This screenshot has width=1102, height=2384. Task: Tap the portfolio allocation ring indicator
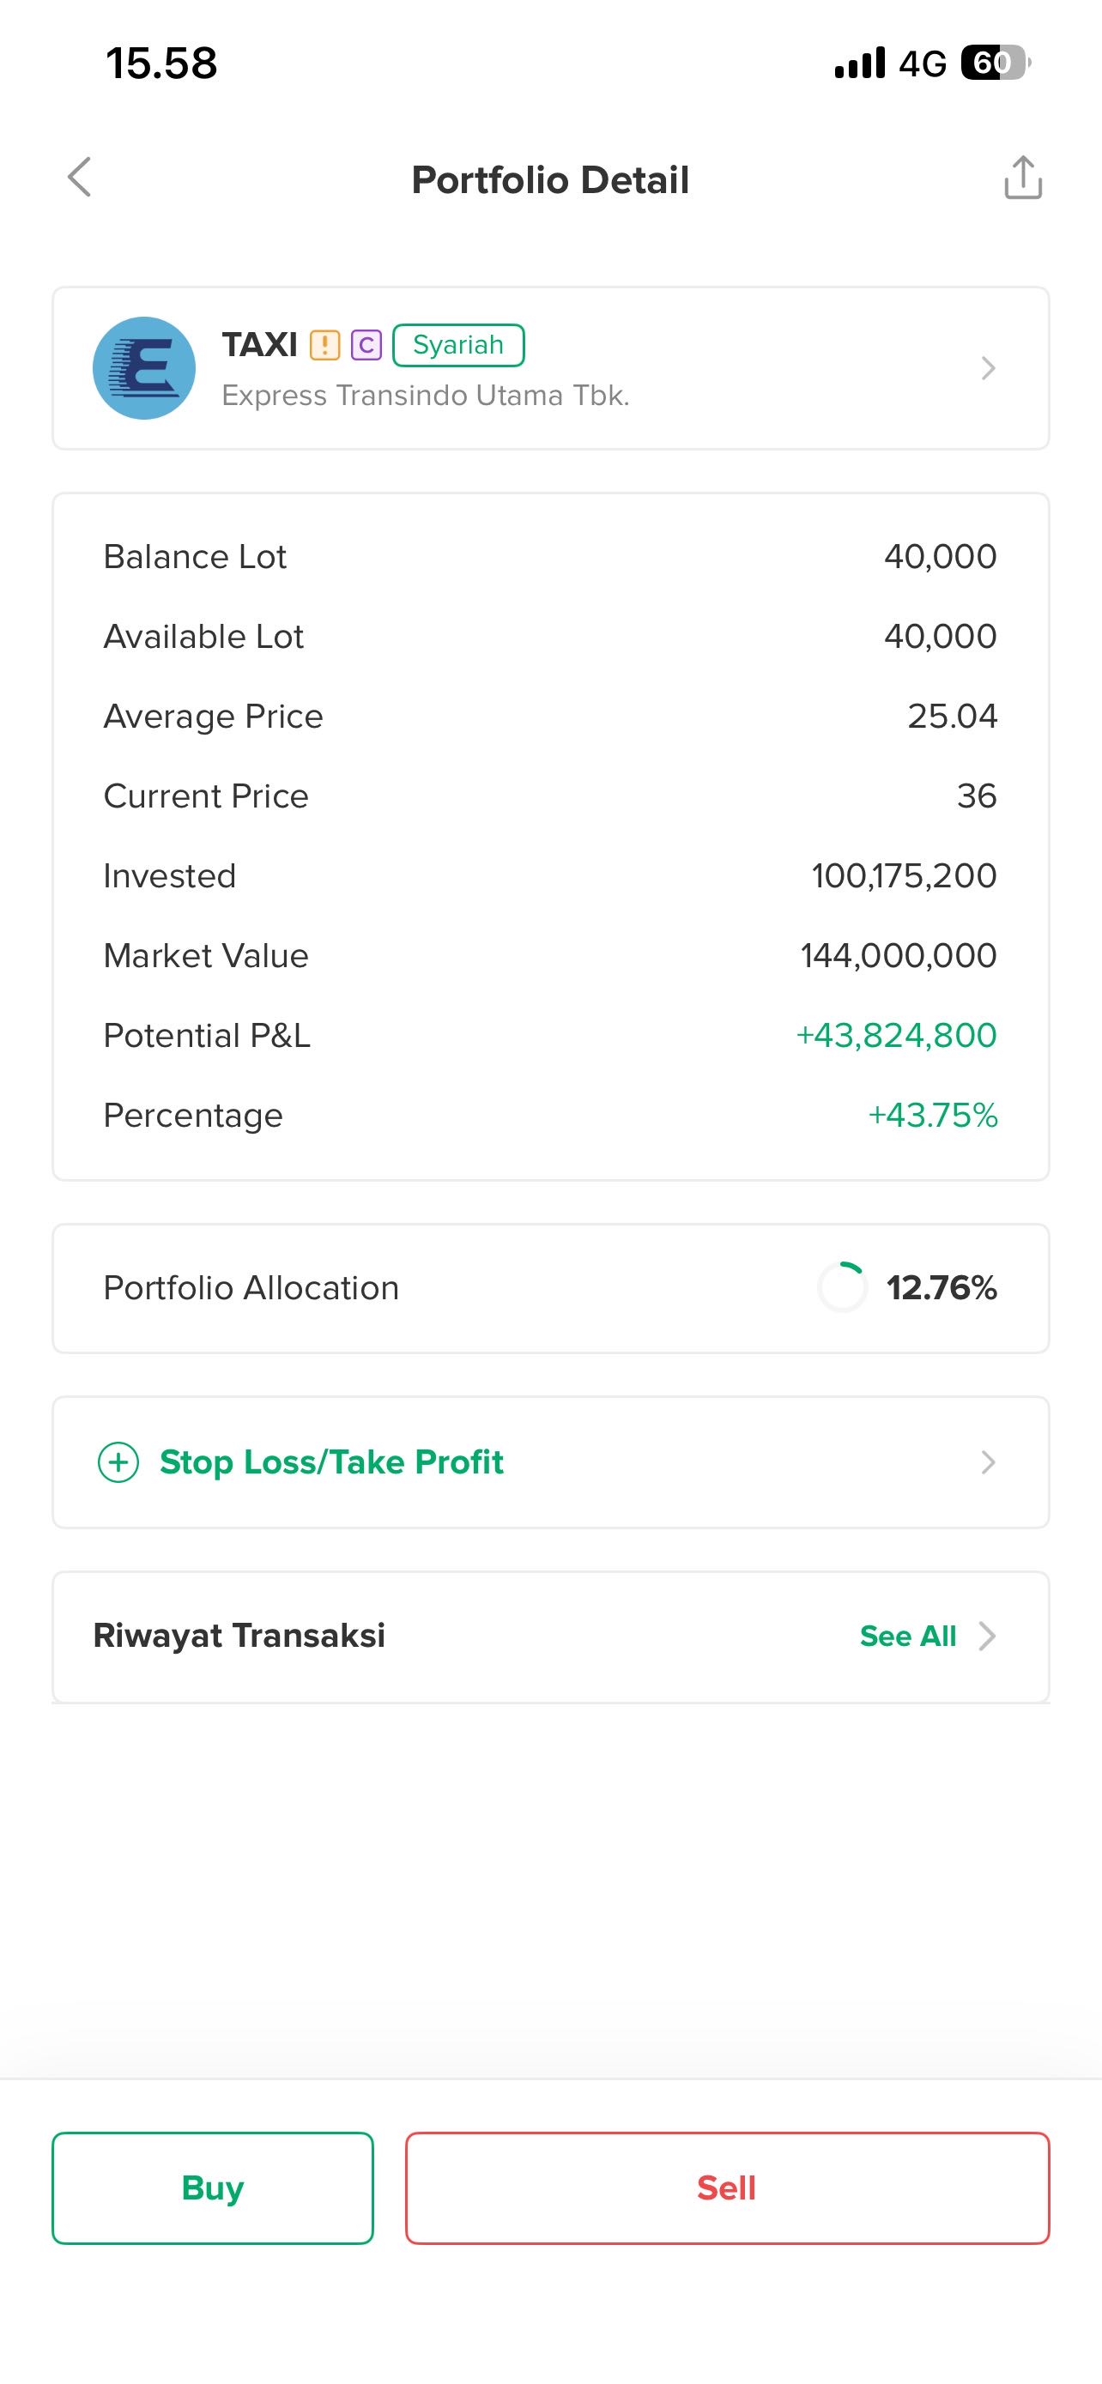tap(842, 1287)
